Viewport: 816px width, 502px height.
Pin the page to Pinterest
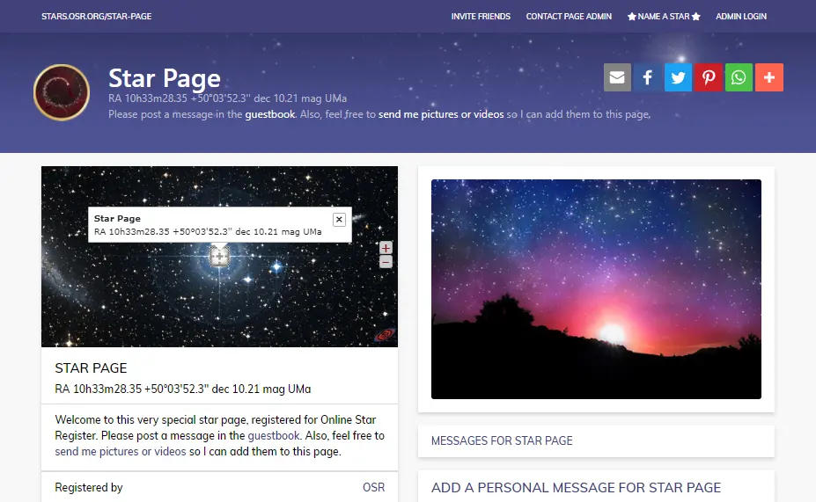[708, 77]
